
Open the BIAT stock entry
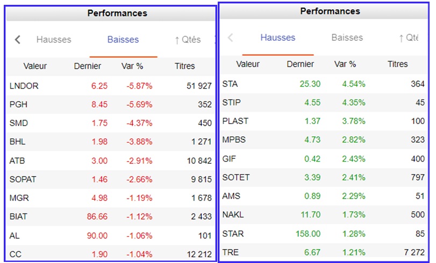pyautogui.click(x=20, y=217)
